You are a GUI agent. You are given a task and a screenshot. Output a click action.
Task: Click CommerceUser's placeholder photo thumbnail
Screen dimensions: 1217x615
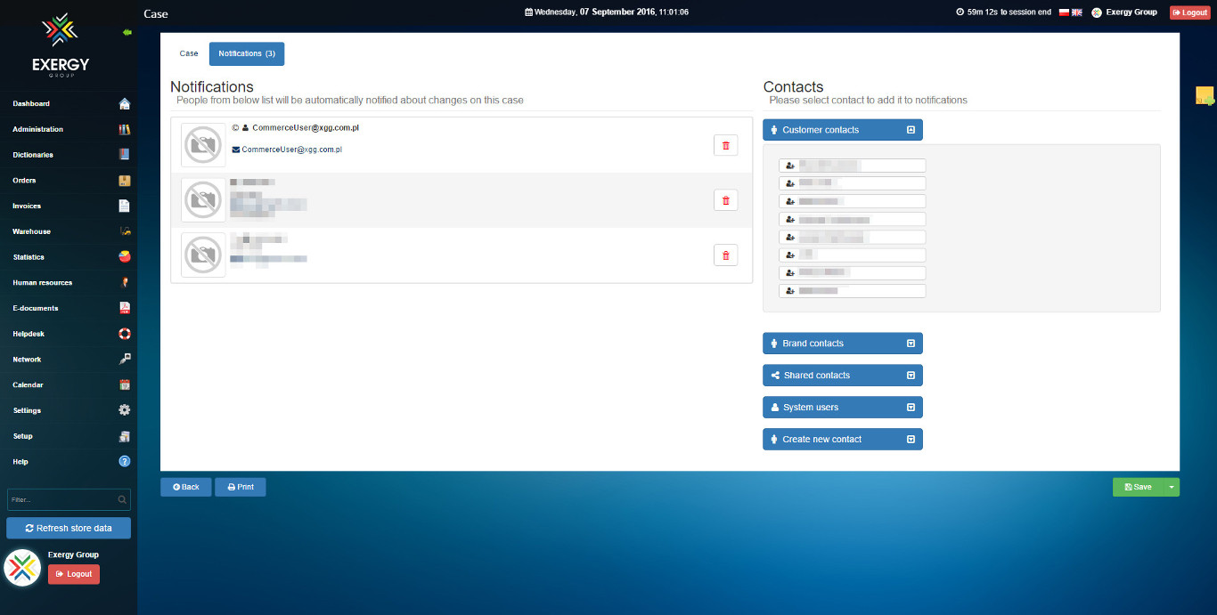coord(203,145)
